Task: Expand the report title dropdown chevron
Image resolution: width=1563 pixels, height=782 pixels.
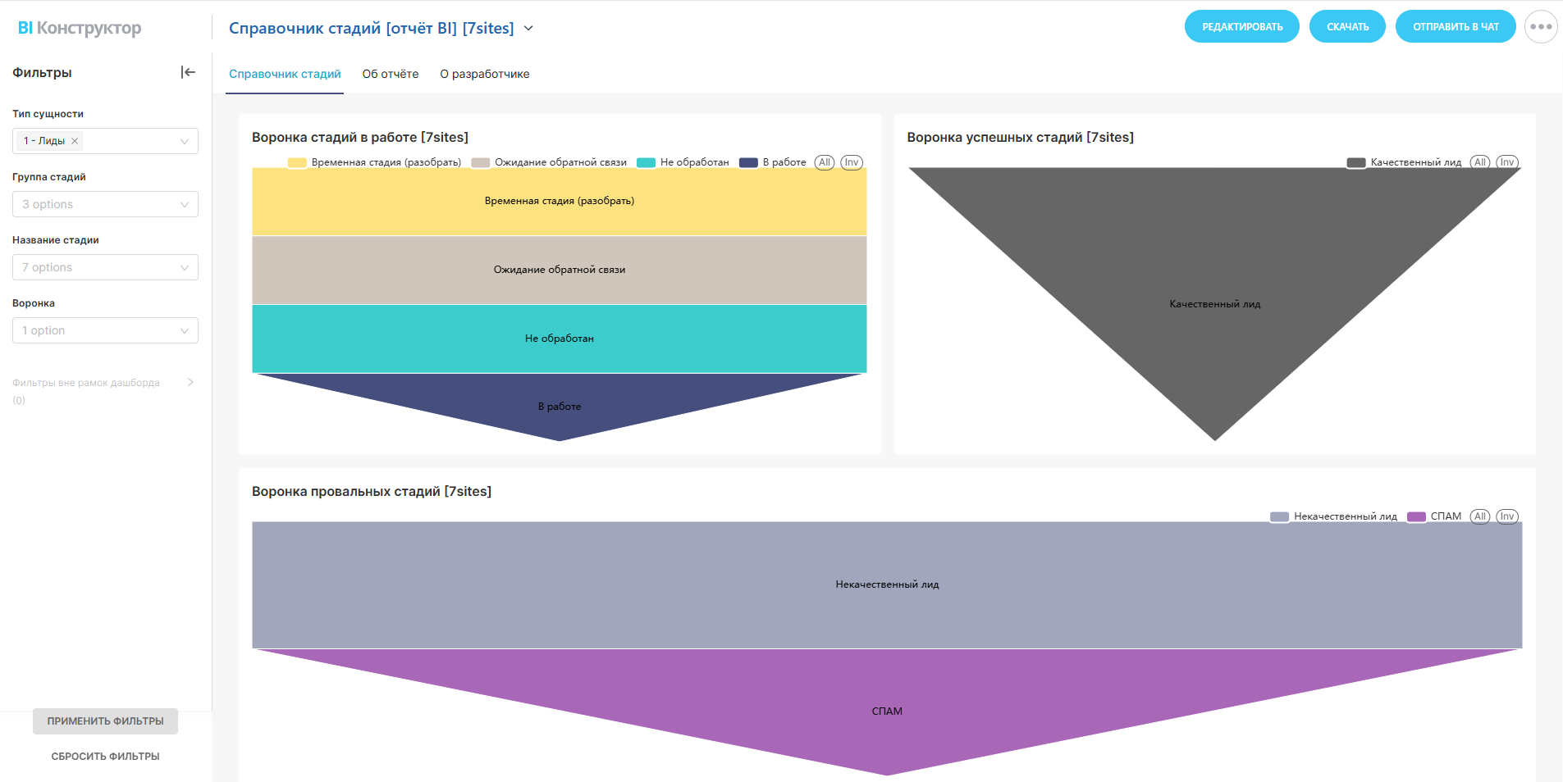Action: tap(528, 29)
